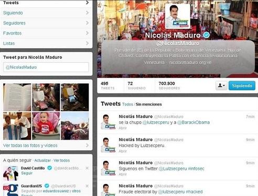Click the #hacked hashtag
This screenshot has height=196, width=258.
click(194, 192)
